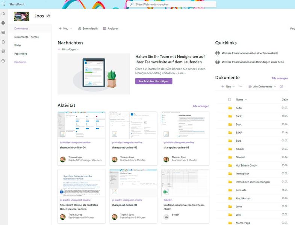Click Alle anzeigen next to Dokumente

tap(280, 78)
